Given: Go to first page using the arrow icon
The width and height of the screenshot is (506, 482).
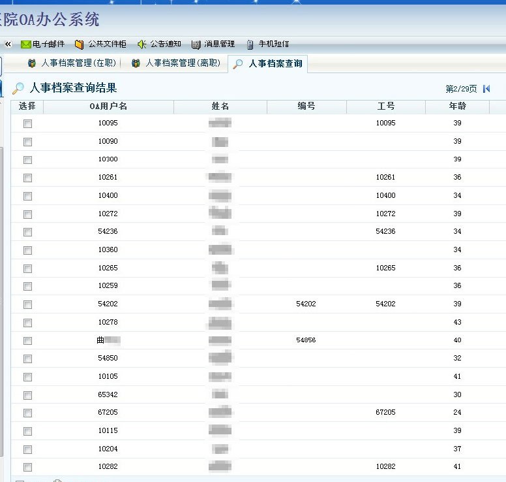Looking at the screenshot, I should pos(486,89).
